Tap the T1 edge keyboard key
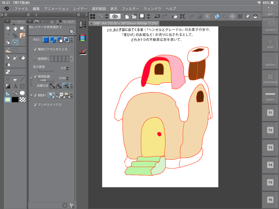The image size is (279, 209). [270, 113]
